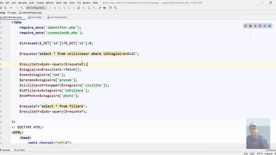
Task: Open in Internet Explorer browser icon
Action: coord(265,26)
